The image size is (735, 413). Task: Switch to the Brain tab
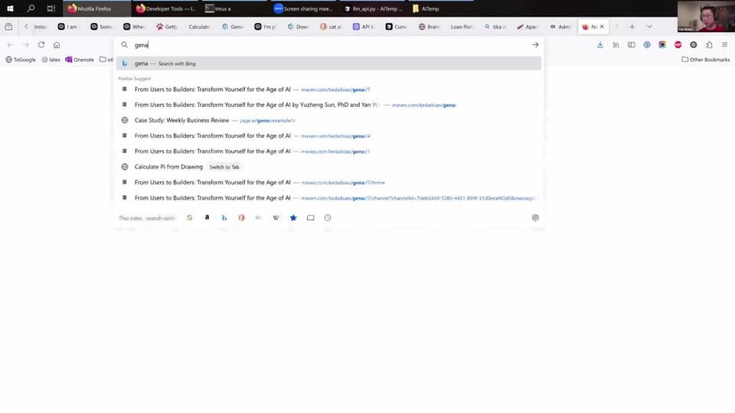(x=429, y=27)
